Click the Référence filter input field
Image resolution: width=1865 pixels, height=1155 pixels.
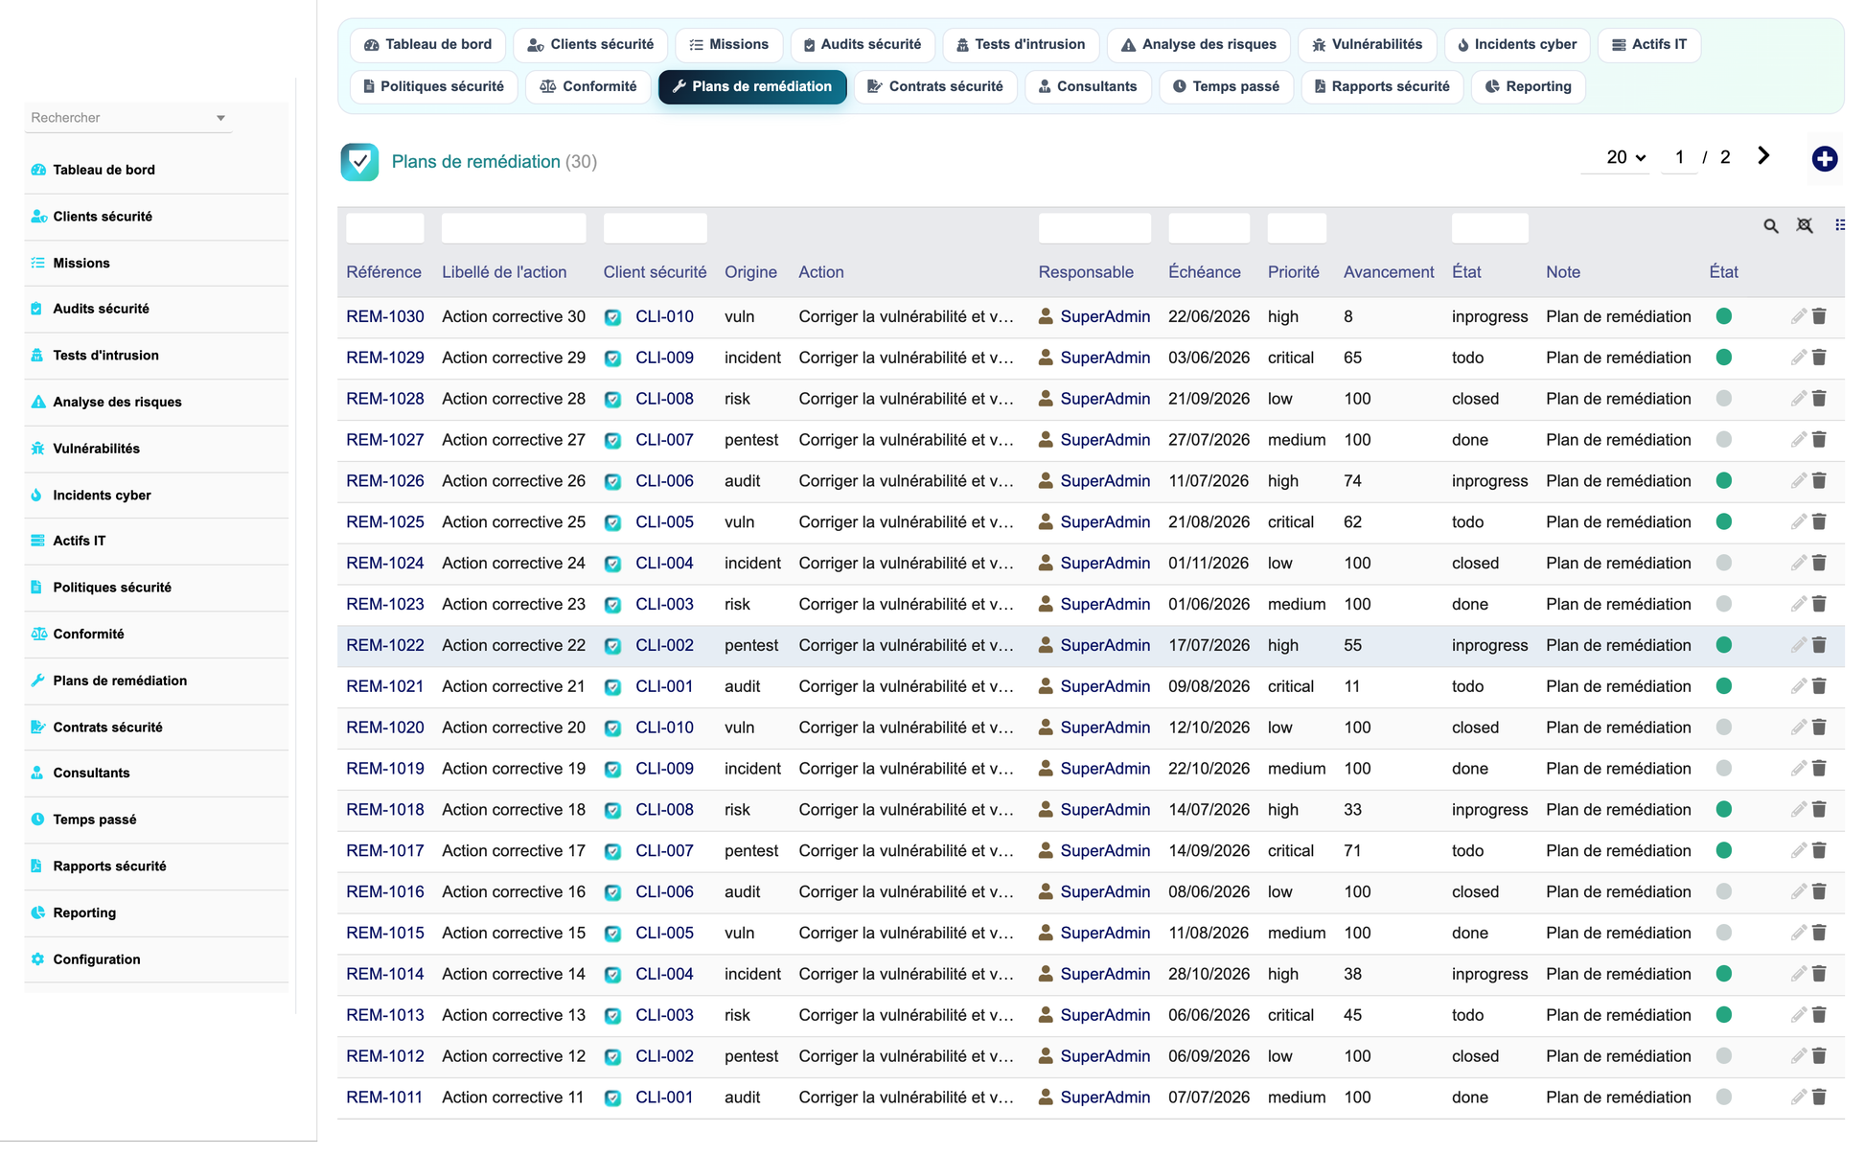pos(385,228)
